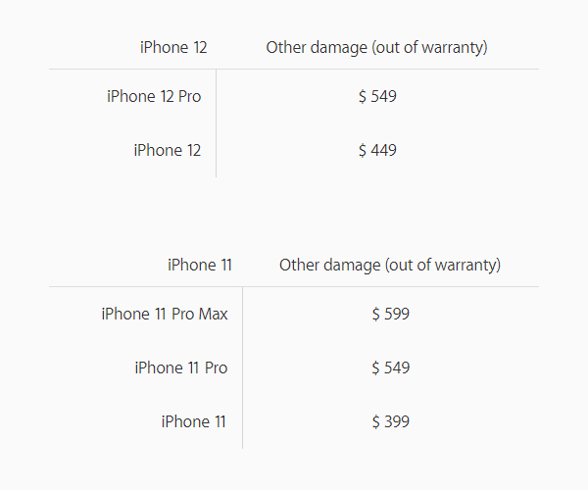This screenshot has height=490, width=588.
Task: Click the word damage in the lower header
Action: pyautogui.click(x=352, y=266)
